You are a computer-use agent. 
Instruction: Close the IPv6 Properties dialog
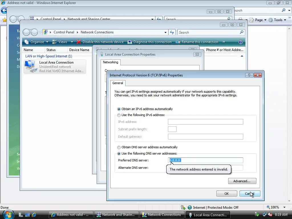[257, 75]
